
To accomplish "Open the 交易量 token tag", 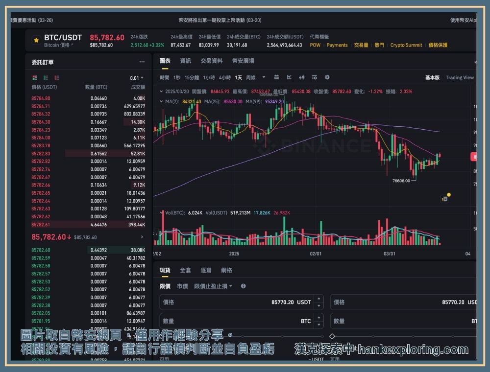I will 361,45.
